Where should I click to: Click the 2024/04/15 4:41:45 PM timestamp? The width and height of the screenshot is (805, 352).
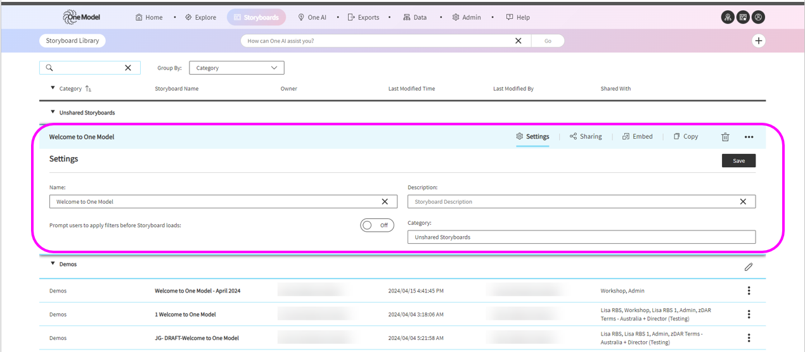pos(416,291)
